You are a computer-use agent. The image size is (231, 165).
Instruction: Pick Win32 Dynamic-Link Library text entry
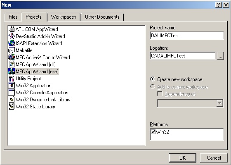pos(43,100)
